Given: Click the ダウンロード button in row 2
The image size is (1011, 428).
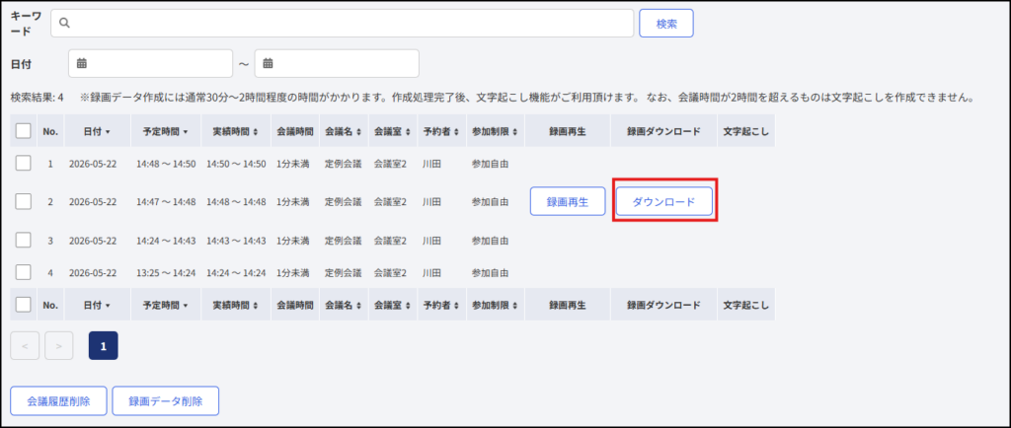Looking at the screenshot, I should [664, 201].
